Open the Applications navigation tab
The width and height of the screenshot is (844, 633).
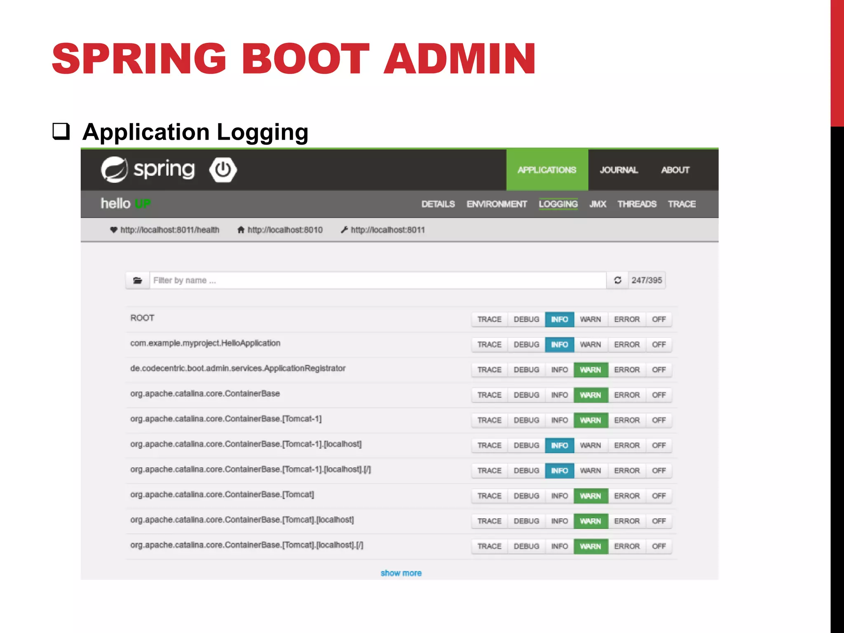(547, 170)
